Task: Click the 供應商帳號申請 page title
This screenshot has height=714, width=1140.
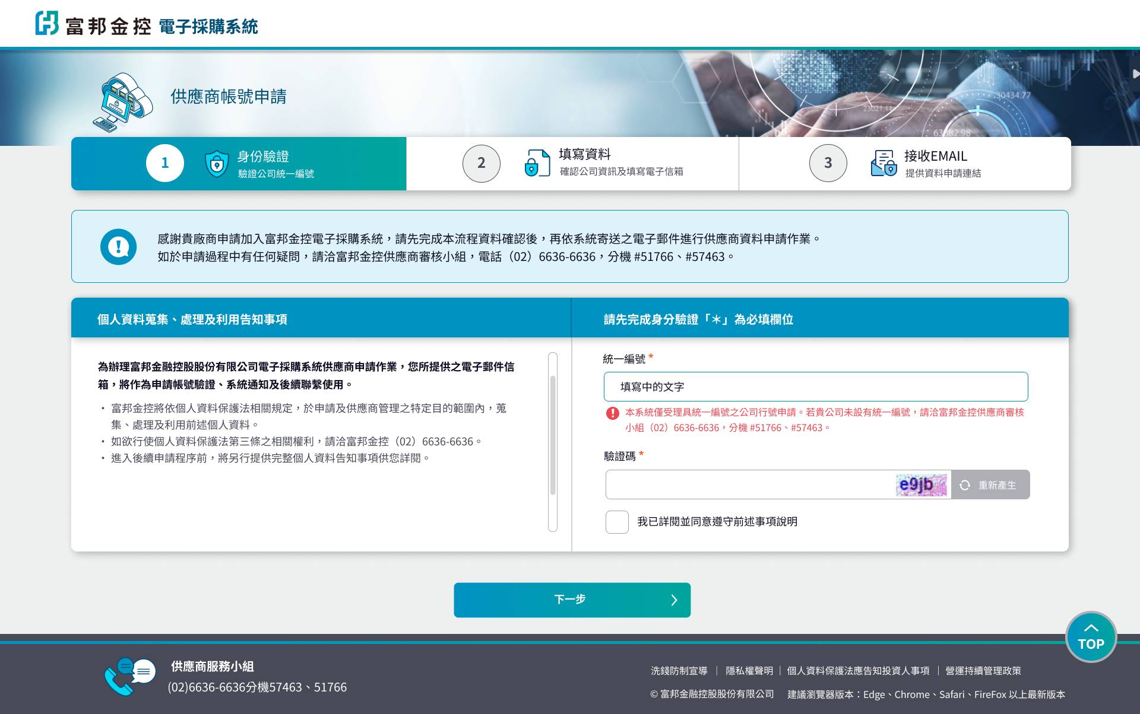Action: coord(229,97)
